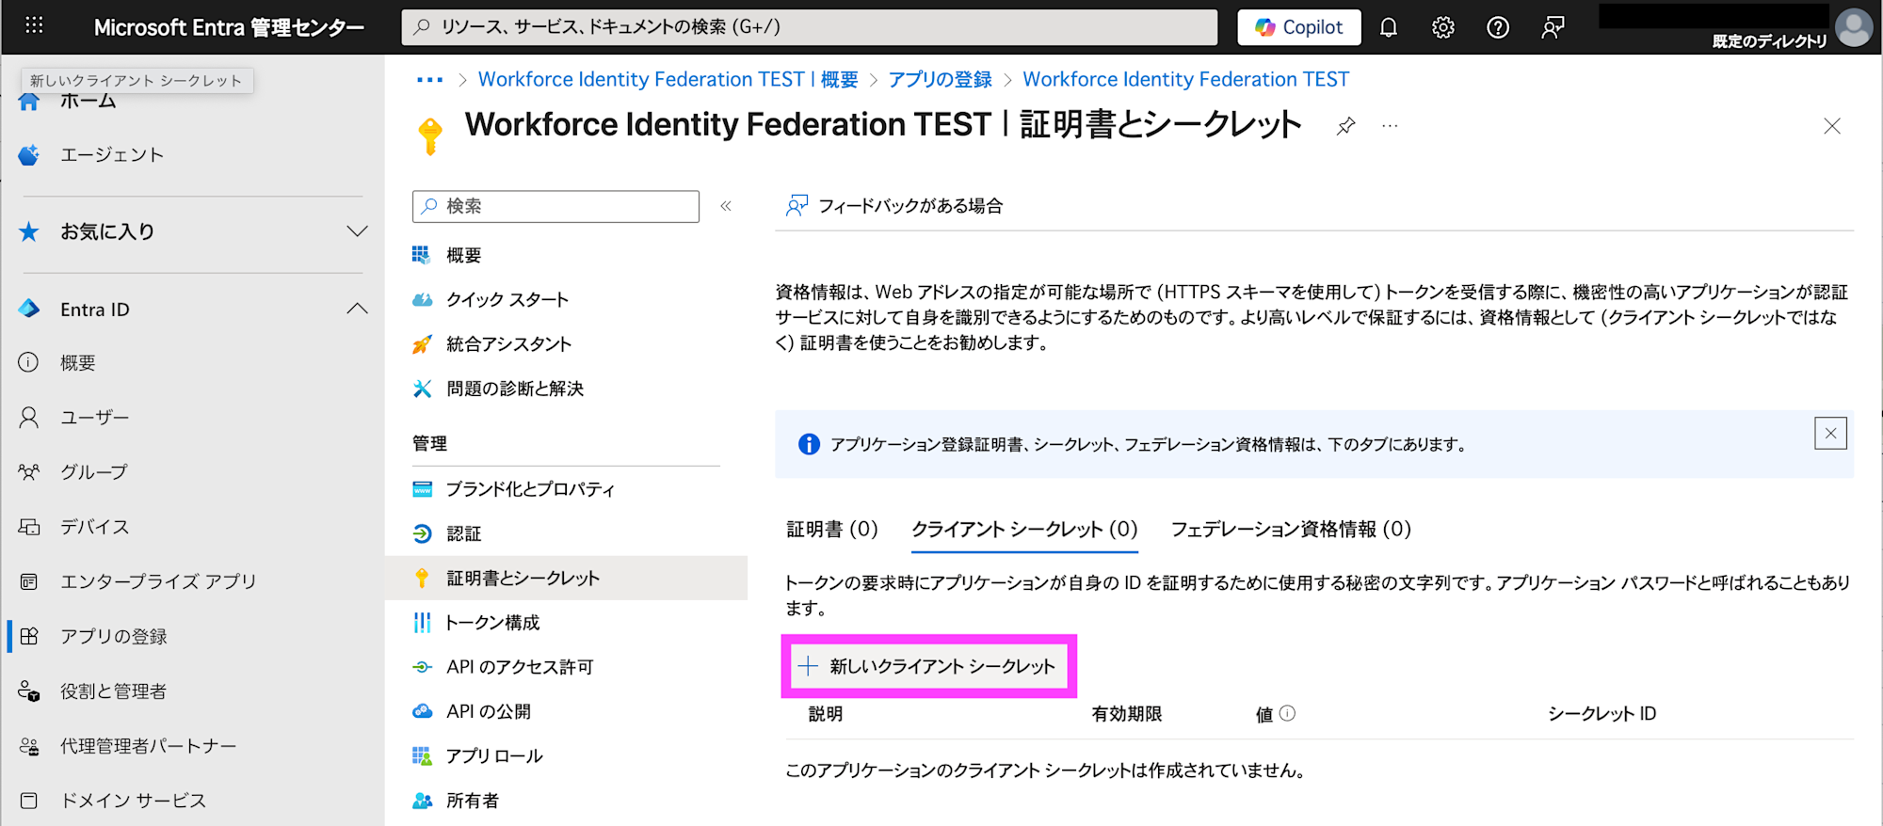Select 証明書とシークレット menu item
This screenshot has width=1883, height=826.
pos(566,578)
